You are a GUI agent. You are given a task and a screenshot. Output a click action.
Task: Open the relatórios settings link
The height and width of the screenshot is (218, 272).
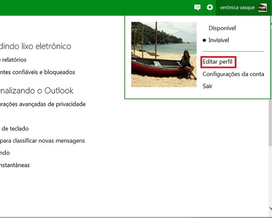coord(13,60)
